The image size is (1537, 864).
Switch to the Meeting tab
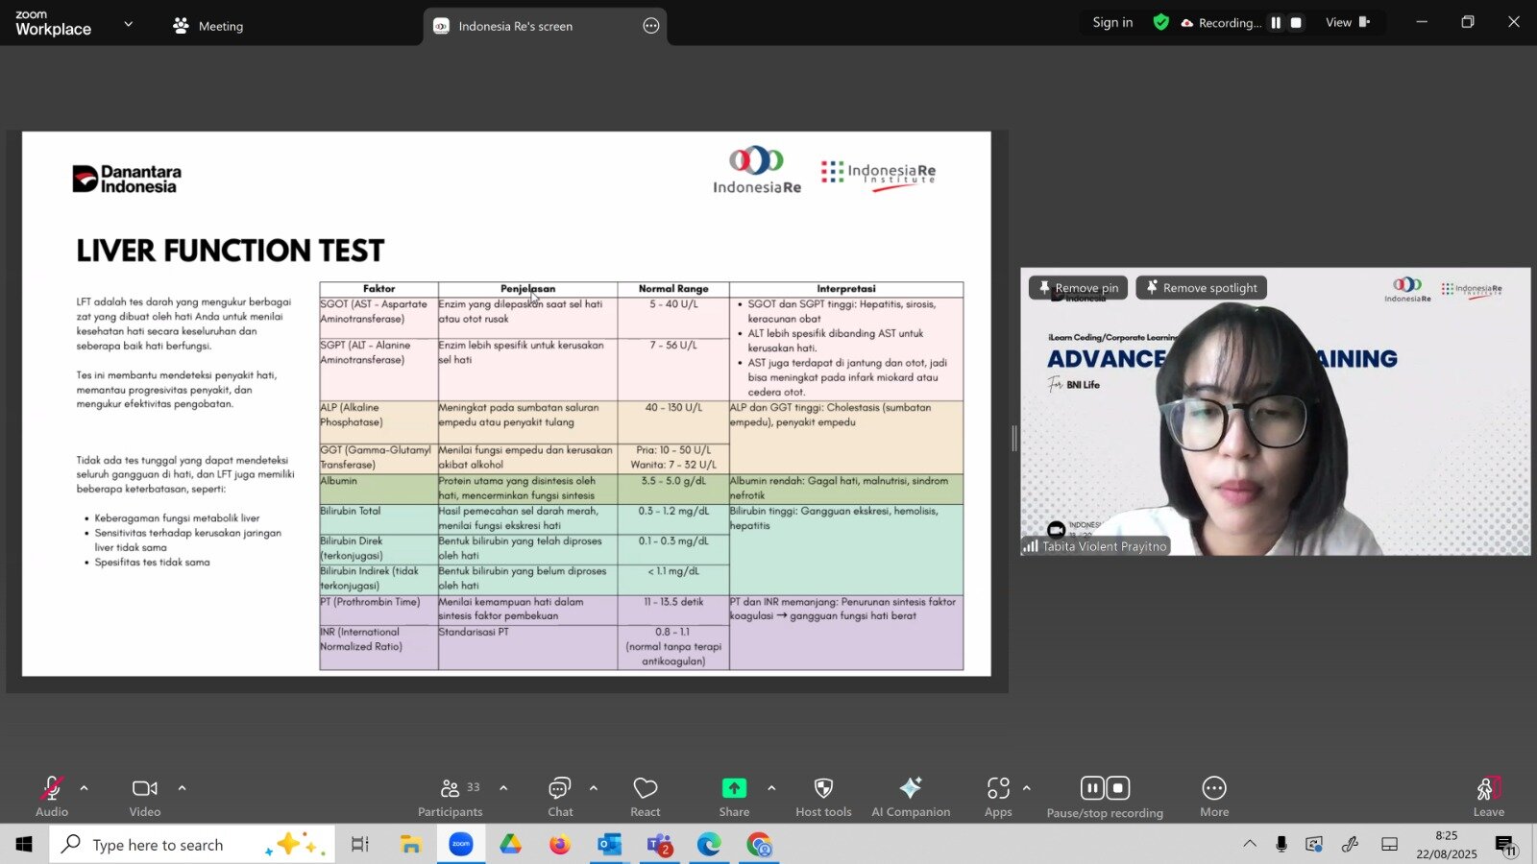pyautogui.click(x=208, y=26)
